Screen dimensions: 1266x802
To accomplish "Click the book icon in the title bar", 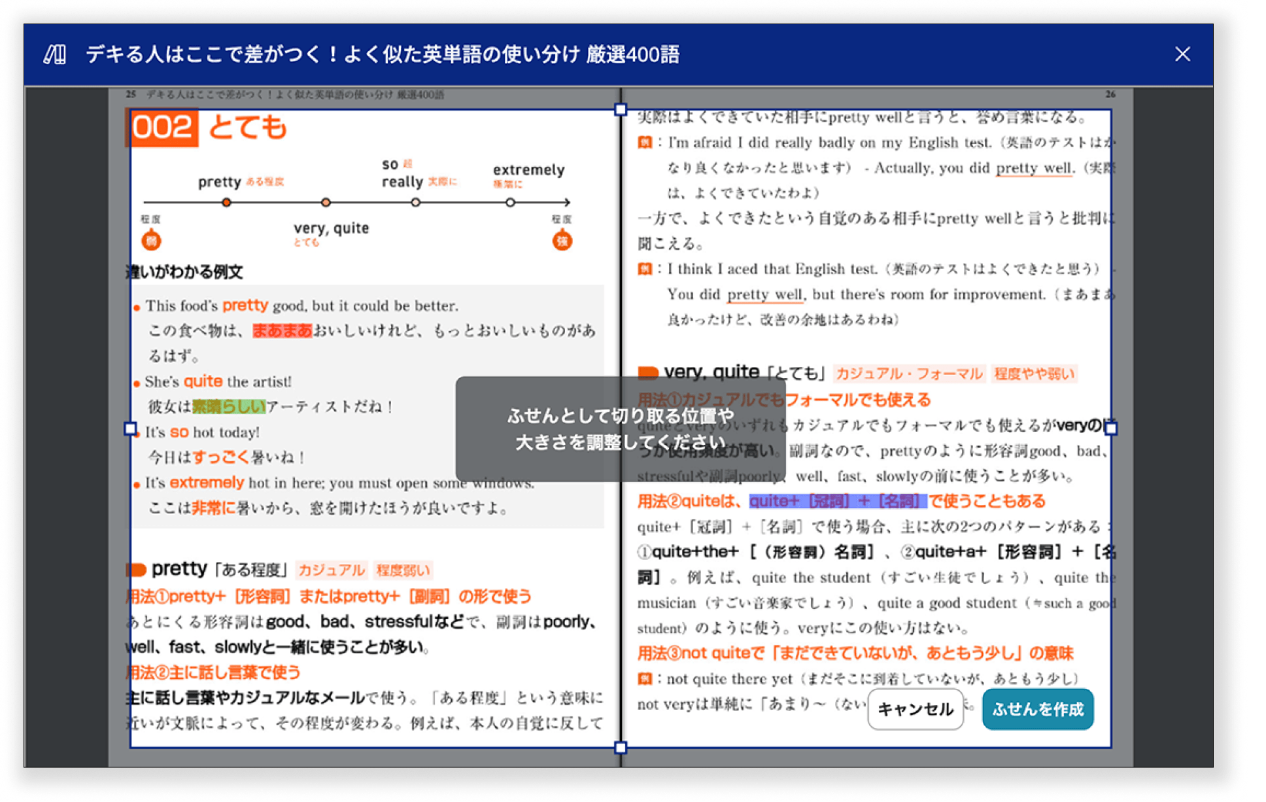I will click(x=56, y=55).
